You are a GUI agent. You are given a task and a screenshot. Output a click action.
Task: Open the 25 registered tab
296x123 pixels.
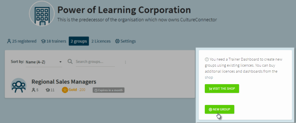[x=21, y=41]
